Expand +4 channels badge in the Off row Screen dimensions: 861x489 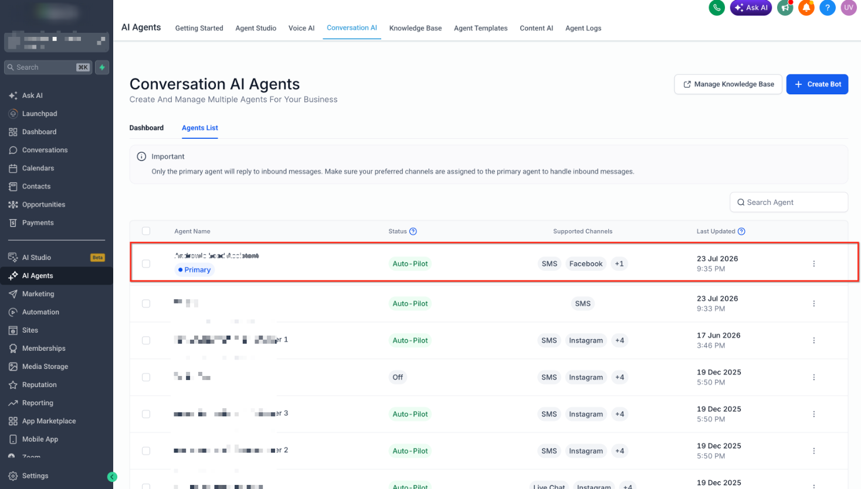[x=620, y=377]
